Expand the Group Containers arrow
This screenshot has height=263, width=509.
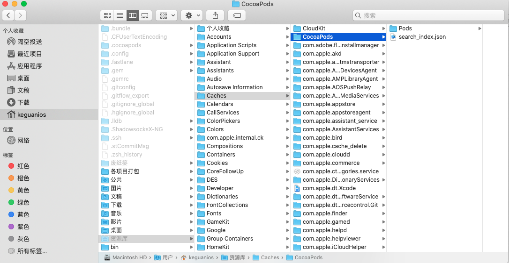[x=287, y=239]
